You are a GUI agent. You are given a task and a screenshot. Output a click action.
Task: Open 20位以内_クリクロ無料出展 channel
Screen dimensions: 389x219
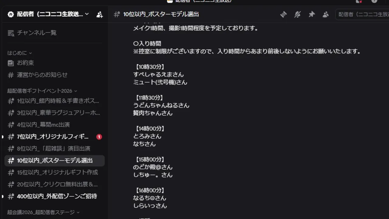point(55,184)
